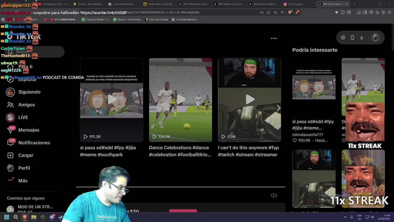Click the download icon in floating toolbar

pos(361,37)
